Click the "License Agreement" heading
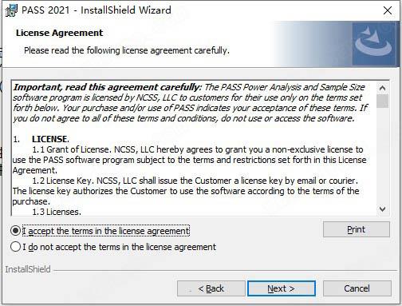 click(x=59, y=33)
